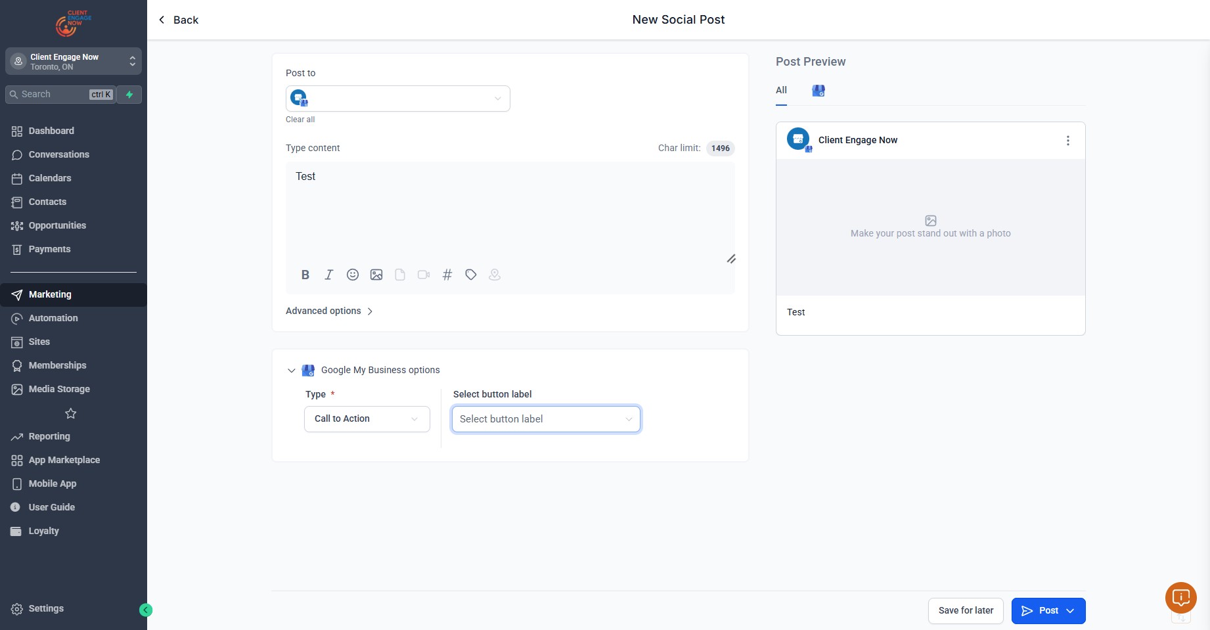Collapse the sidebar with the green arrow
Viewport: 1210px width, 630px height.
point(146,610)
